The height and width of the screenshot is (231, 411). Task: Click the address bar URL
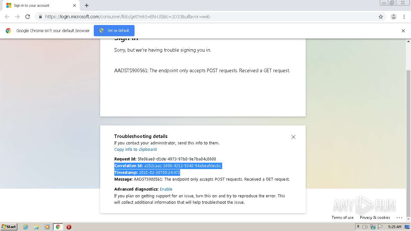coord(127,17)
